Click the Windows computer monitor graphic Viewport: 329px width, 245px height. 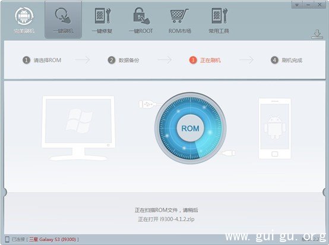[78, 128]
